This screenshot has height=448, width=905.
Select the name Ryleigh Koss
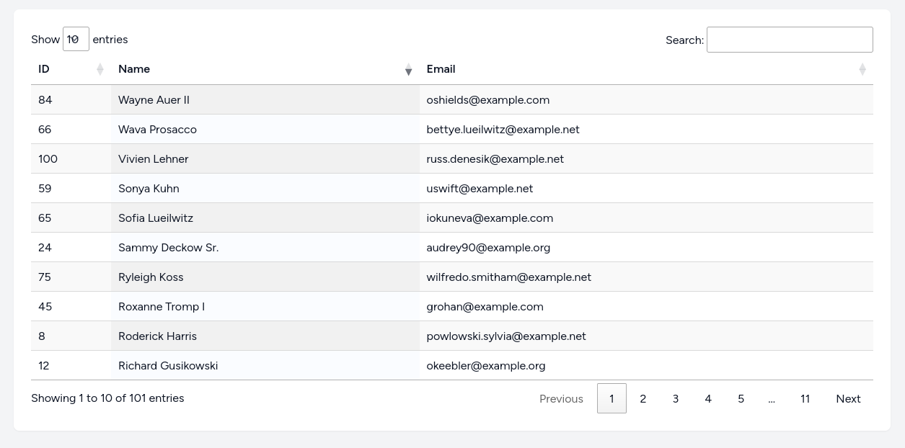pyautogui.click(x=151, y=277)
